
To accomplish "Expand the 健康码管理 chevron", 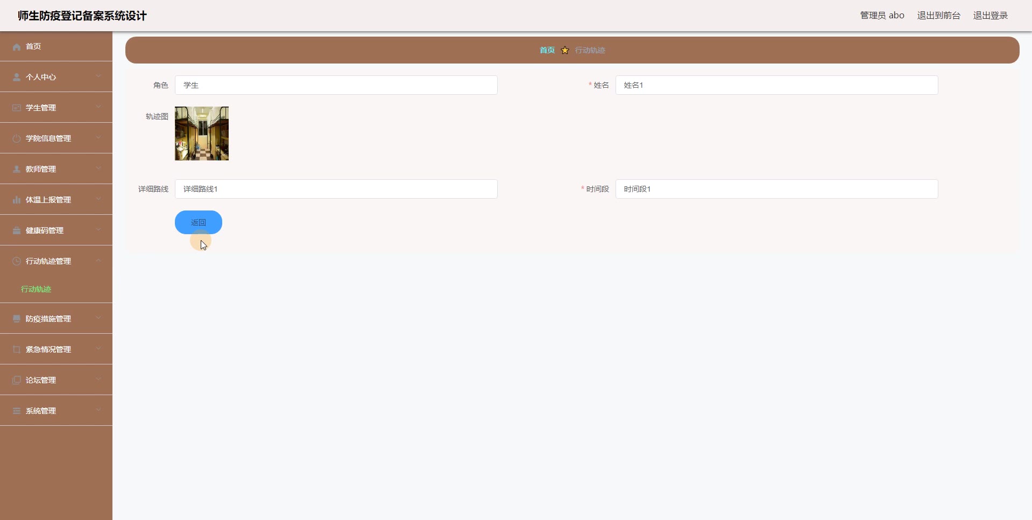I will coord(98,230).
